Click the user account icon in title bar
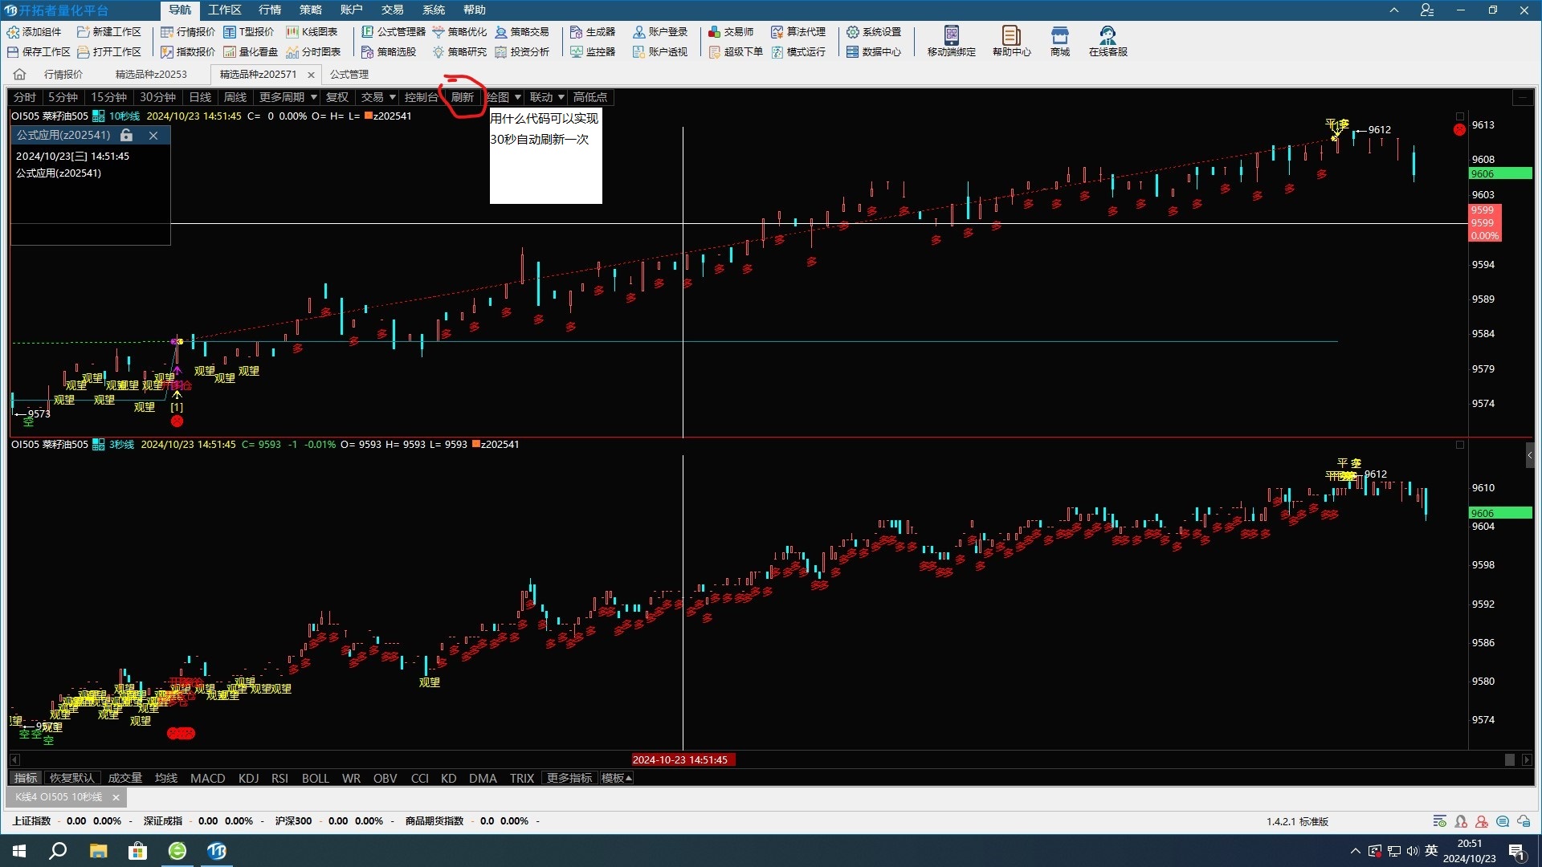The height and width of the screenshot is (867, 1542). pos(1427,10)
